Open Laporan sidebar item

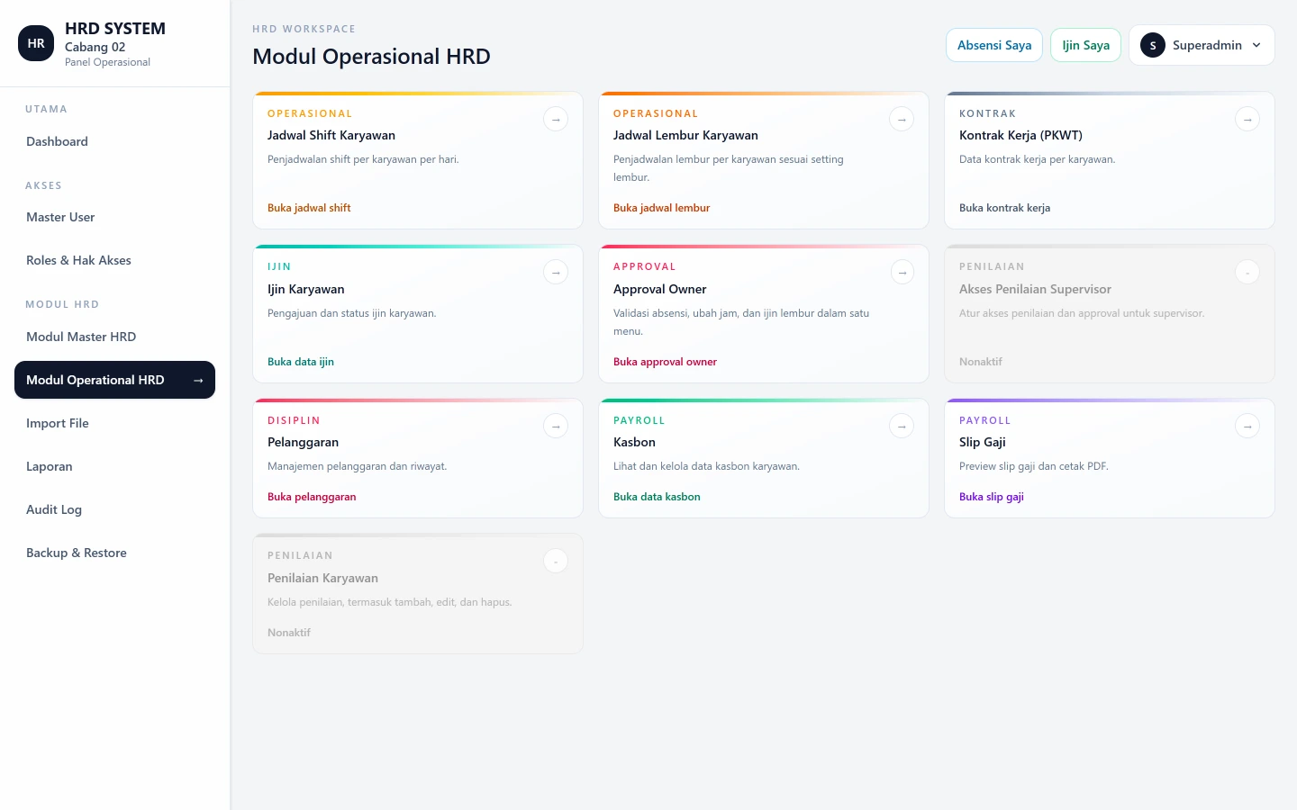click(114, 466)
